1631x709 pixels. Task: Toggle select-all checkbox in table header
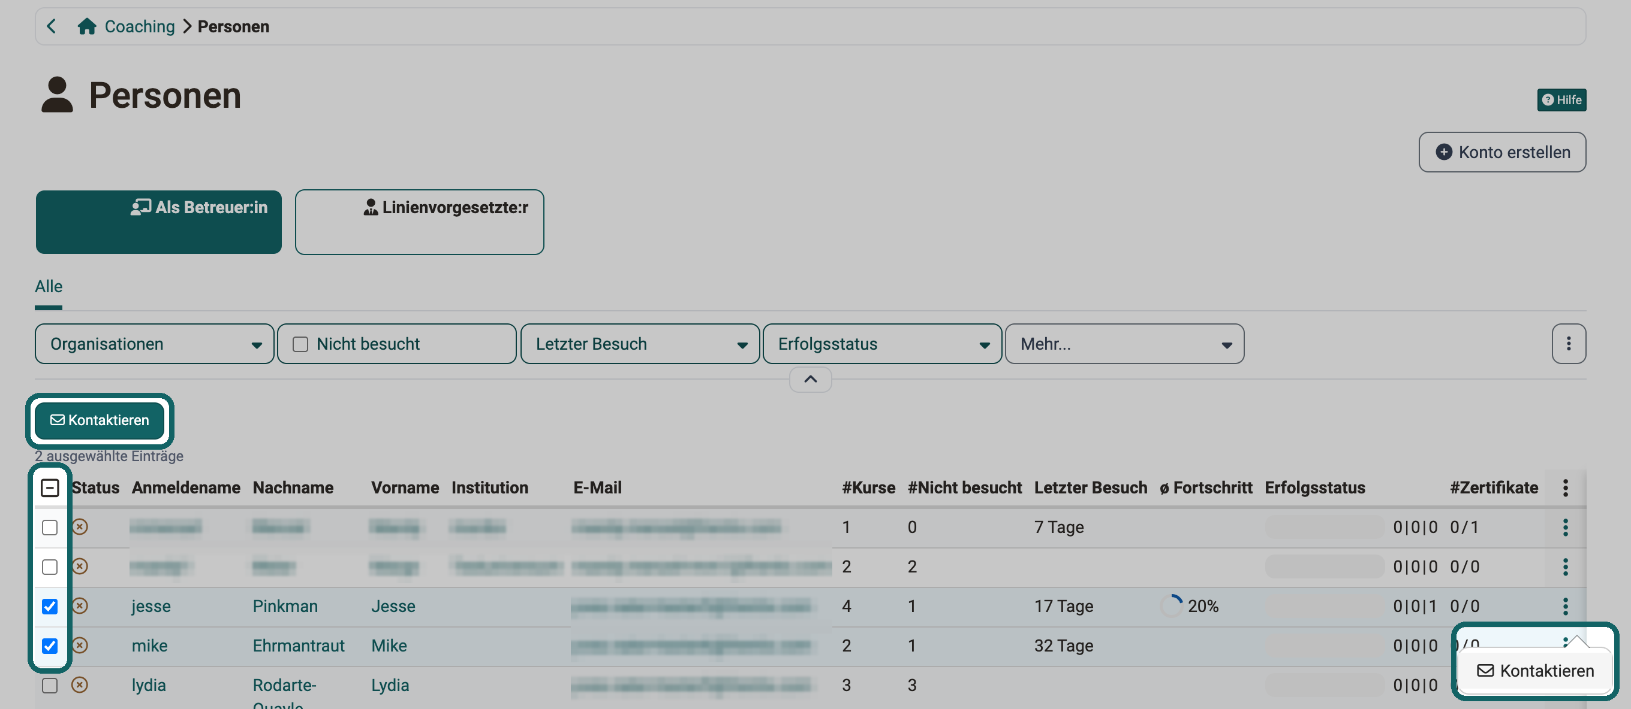tap(49, 487)
